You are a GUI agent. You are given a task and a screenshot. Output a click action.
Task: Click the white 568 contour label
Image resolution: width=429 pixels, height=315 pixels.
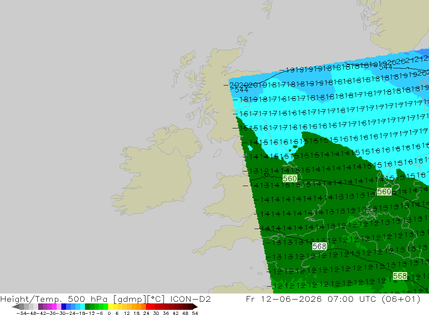pos(319,247)
